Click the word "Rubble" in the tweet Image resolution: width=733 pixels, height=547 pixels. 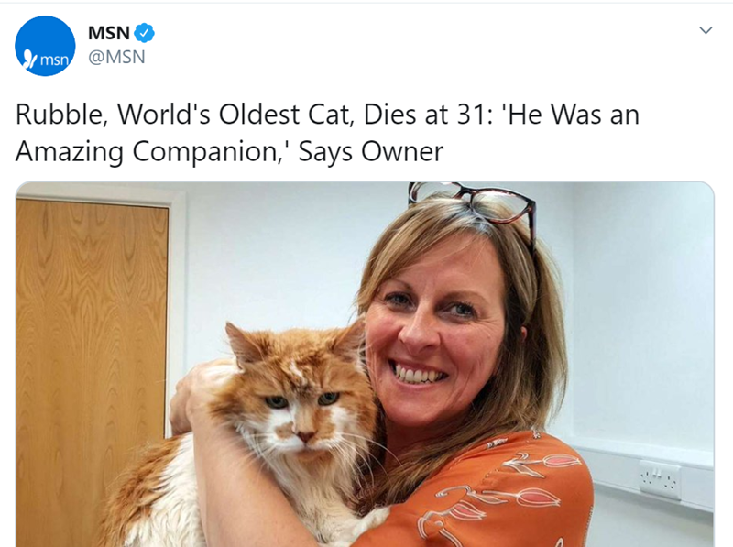pos(58,115)
